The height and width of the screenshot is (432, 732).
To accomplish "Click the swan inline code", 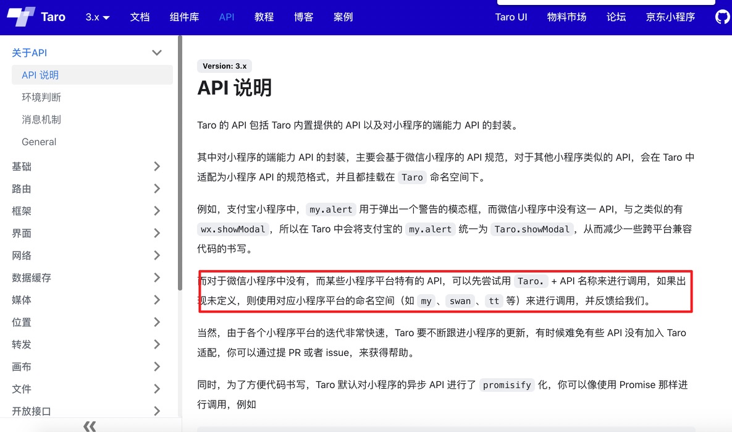I will [460, 301].
